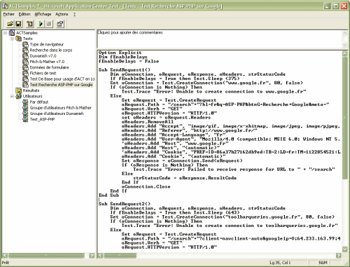Select Recherche dans le corps test

51,50
